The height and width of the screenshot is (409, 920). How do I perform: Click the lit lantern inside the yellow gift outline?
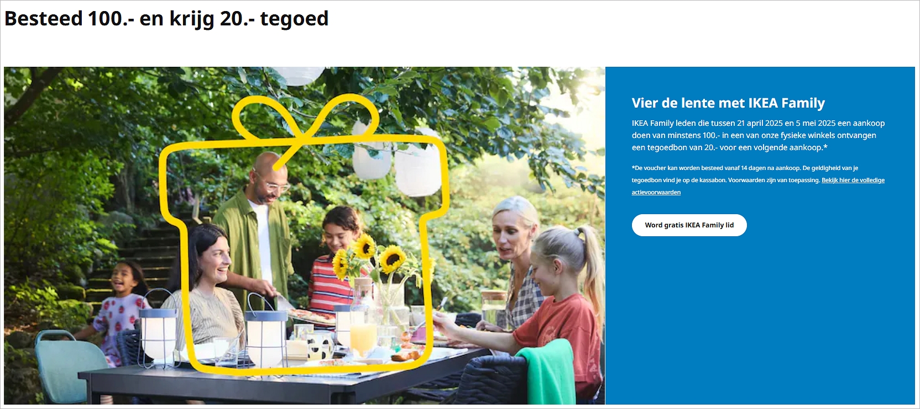pos(266,331)
